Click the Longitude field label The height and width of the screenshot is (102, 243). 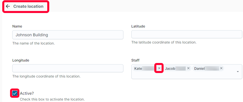click(x=21, y=60)
